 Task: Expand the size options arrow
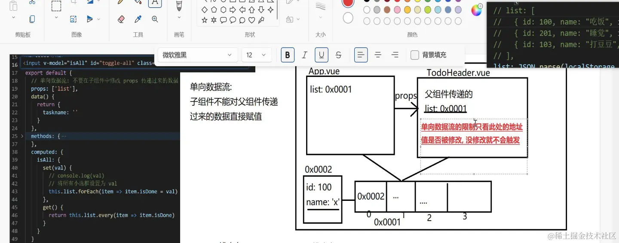[x=321, y=18]
